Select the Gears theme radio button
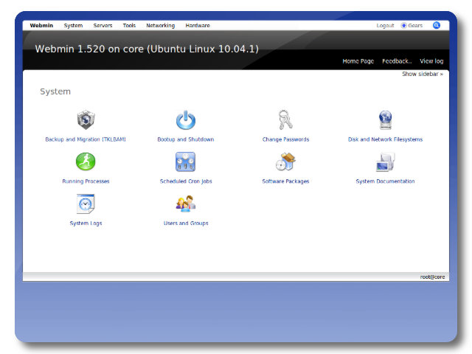This screenshot has height=354, width=472. point(404,26)
